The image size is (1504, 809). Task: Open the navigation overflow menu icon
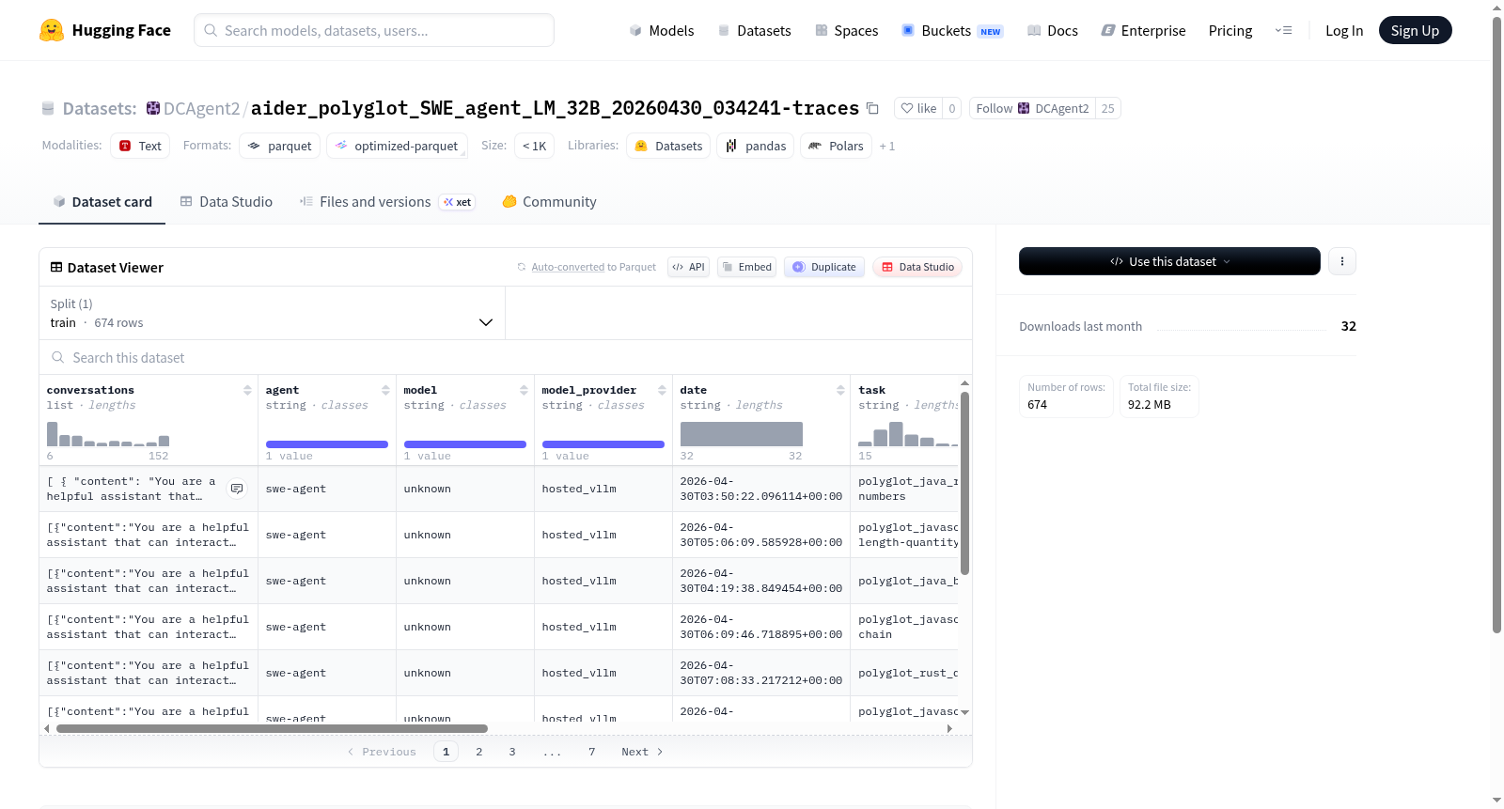tap(1283, 30)
